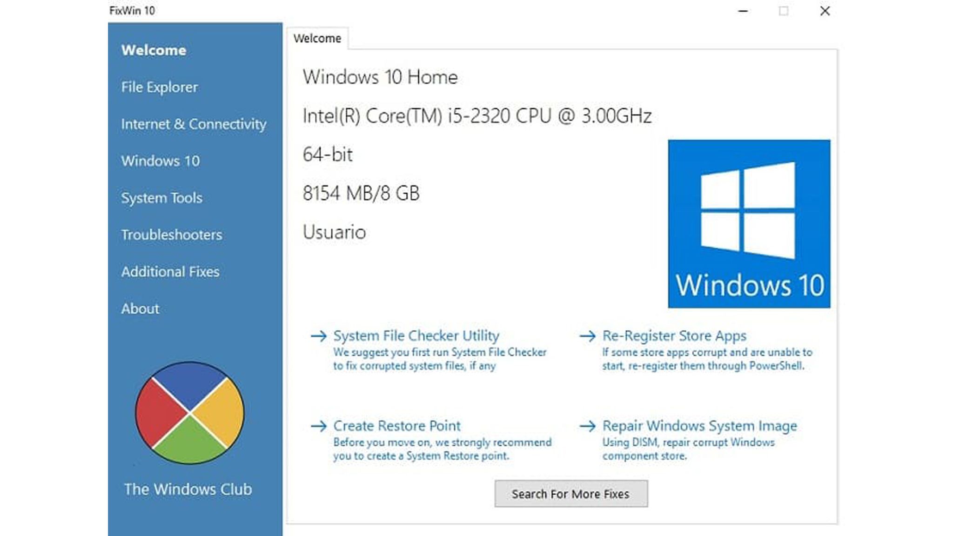Open the Additional Fixes section
Image resolution: width=953 pixels, height=536 pixels.
tap(170, 272)
